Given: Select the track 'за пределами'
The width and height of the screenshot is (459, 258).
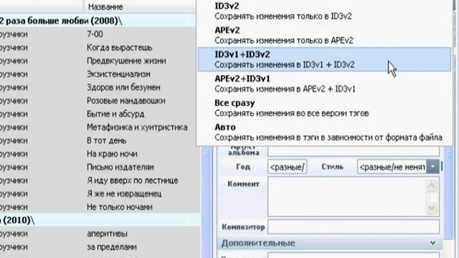Looking at the screenshot, I should tap(112, 247).
